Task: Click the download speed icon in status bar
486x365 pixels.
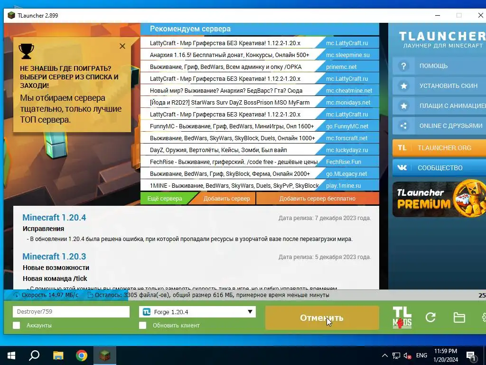Action: tap(17, 295)
